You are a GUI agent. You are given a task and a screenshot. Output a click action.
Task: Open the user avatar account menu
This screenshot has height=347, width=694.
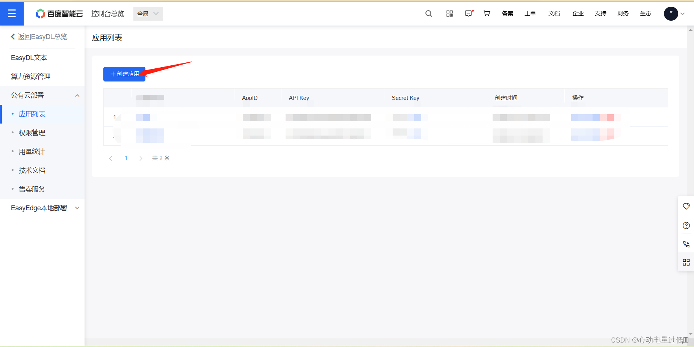pyautogui.click(x=671, y=14)
